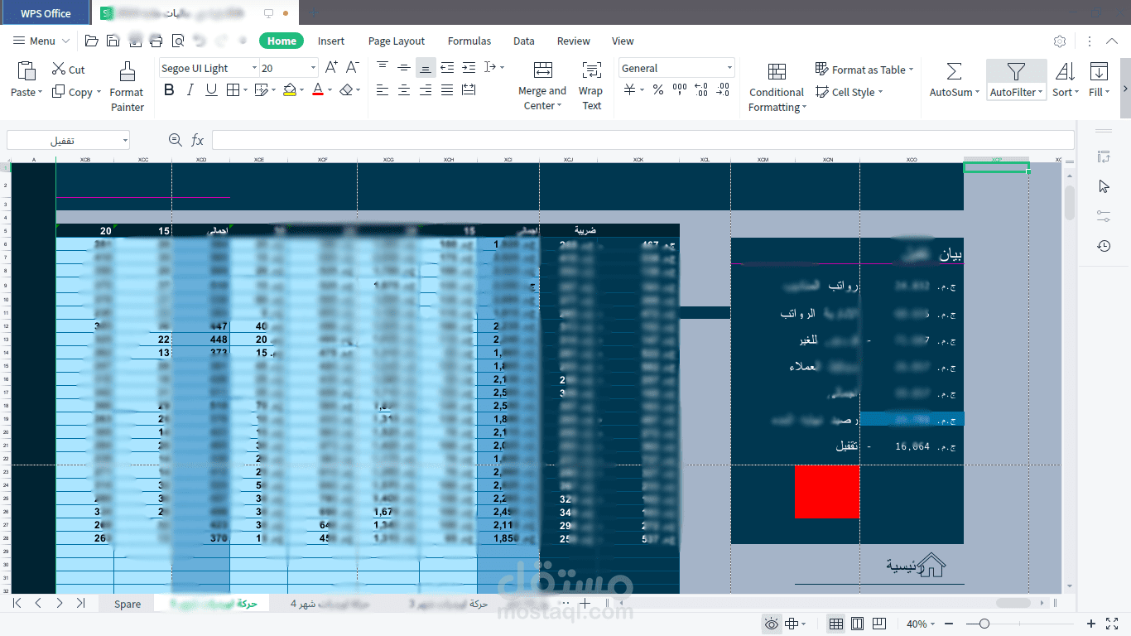The width and height of the screenshot is (1131, 636).
Task: Center text horizontally in the cell
Action: 403,89
